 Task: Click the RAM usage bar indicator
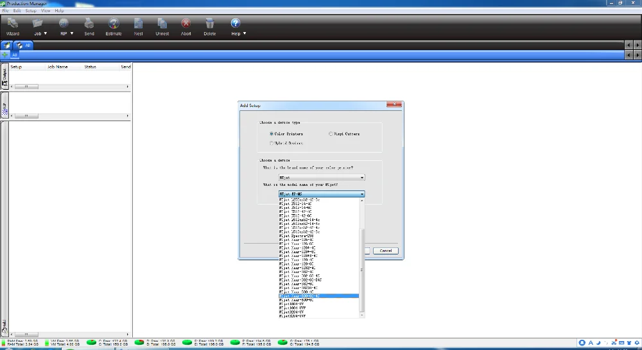pos(4,342)
